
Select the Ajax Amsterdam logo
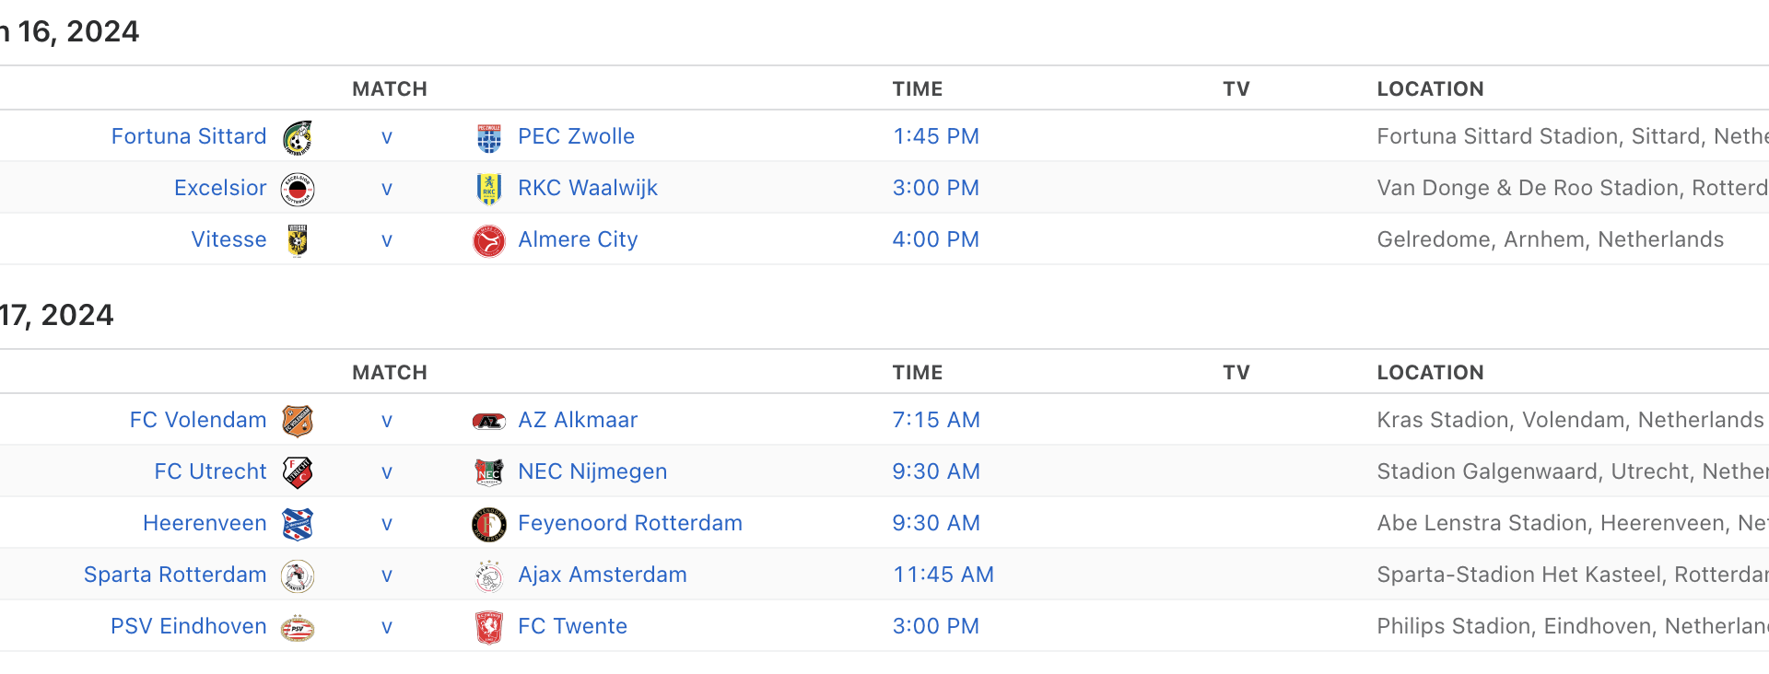point(489,575)
